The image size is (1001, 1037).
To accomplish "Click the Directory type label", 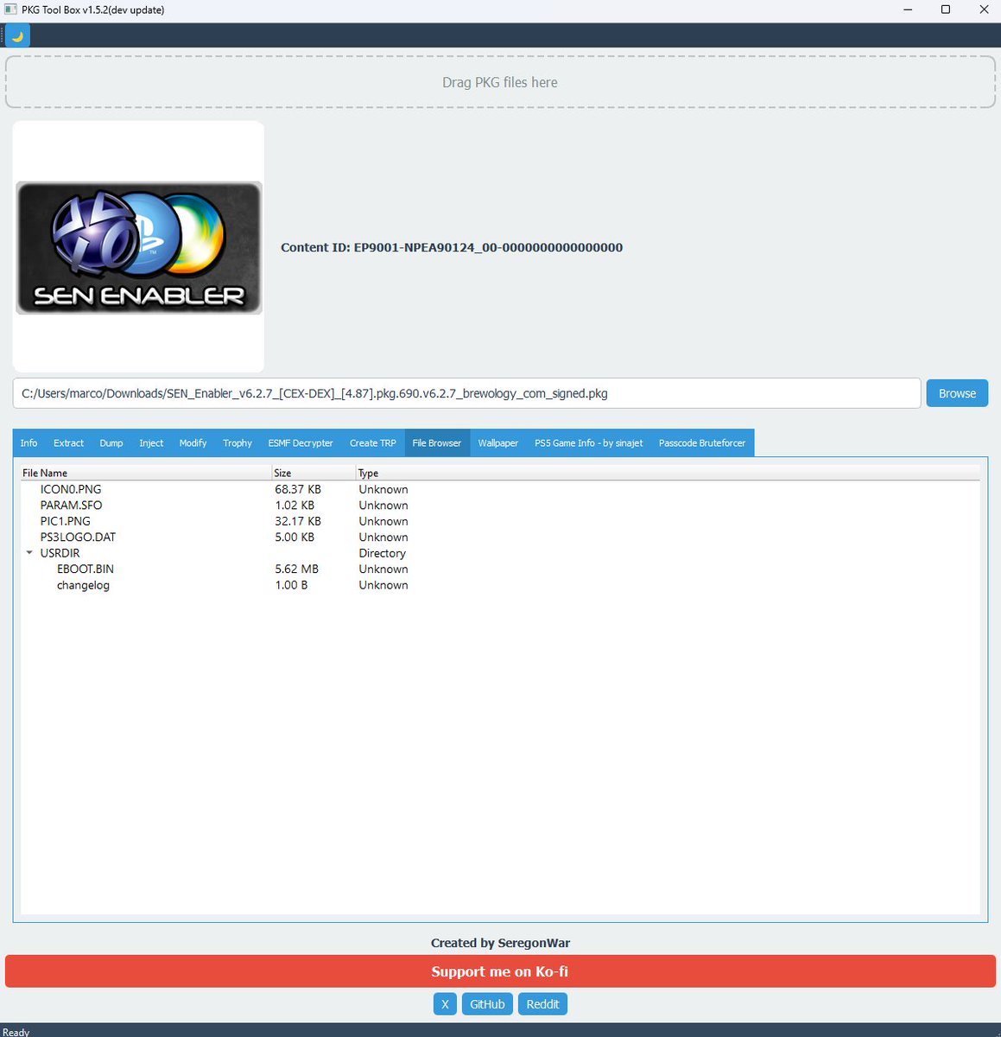I will coord(383,553).
